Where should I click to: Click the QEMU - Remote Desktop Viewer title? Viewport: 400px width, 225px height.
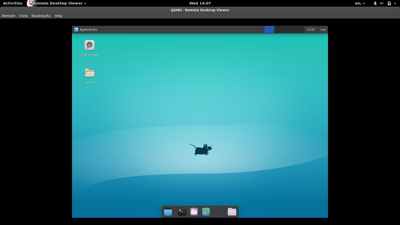200,10
